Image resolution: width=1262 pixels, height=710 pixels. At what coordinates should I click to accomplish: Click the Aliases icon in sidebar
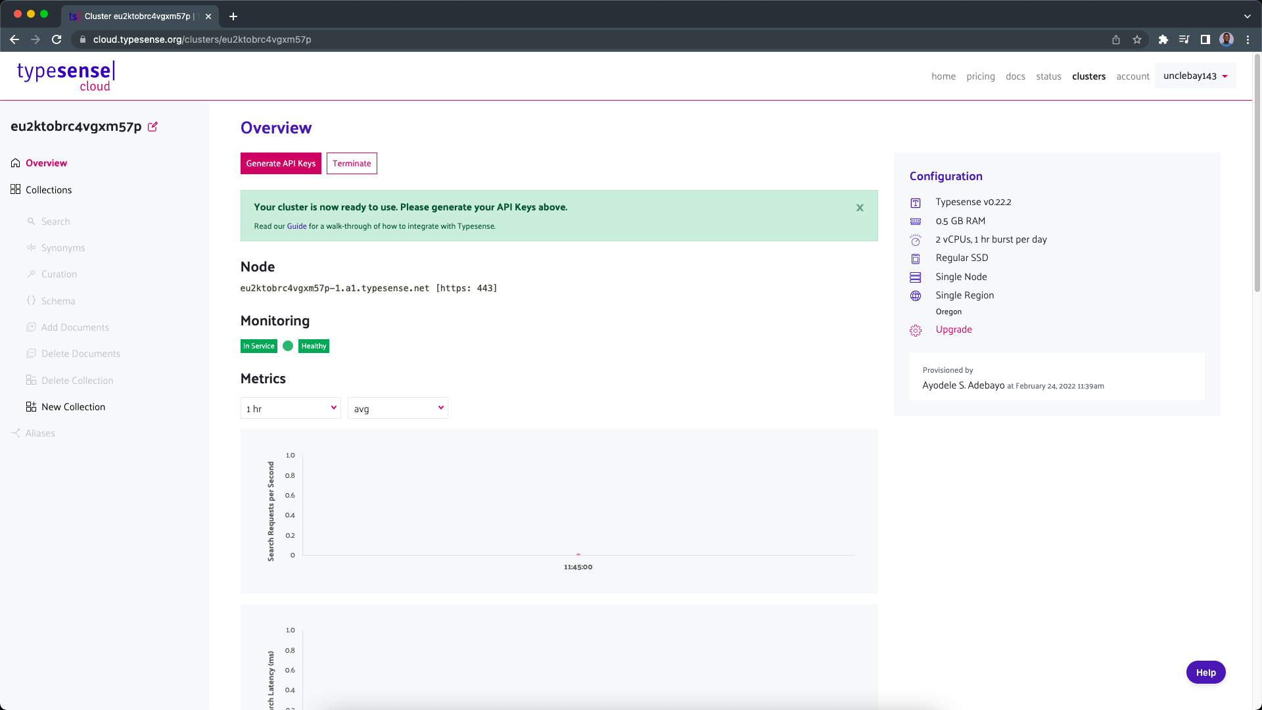pos(16,433)
